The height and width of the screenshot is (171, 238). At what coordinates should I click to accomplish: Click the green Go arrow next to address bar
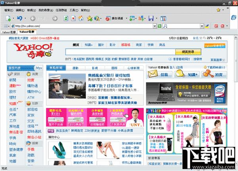click(159, 26)
